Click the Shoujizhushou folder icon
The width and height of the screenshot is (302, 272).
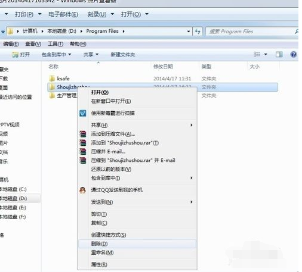click(52, 87)
